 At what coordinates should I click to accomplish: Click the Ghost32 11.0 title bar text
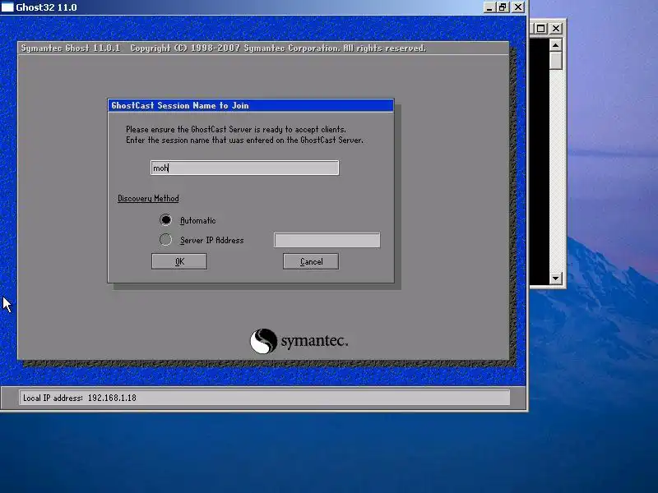(x=46, y=7)
